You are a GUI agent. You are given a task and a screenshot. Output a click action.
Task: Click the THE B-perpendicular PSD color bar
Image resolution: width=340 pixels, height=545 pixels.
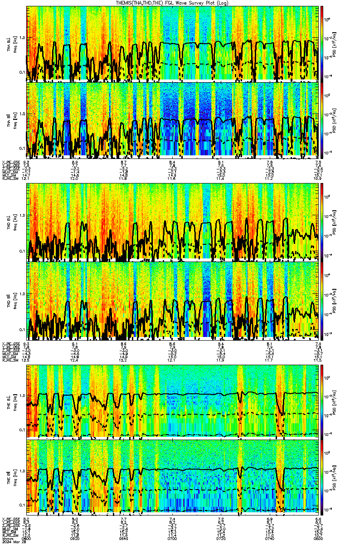tap(322, 401)
